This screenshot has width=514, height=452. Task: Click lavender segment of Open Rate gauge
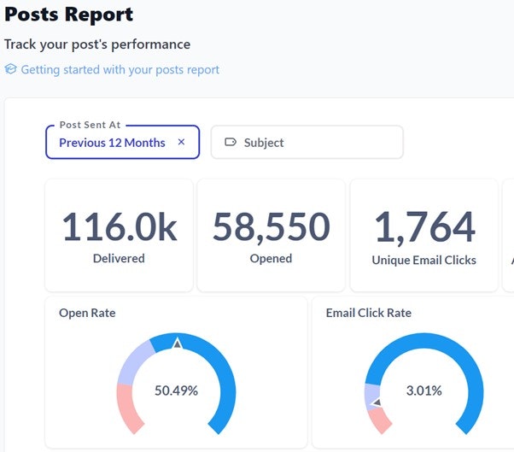point(134,362)
